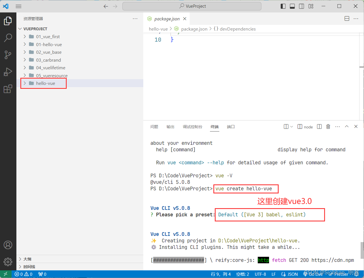The image size is (364, 278).
Task: Open terminal panel more actions ellipsis
Action: pos(337,127)
